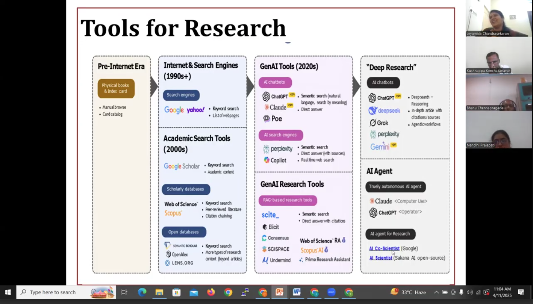Screen dimensions: 533x304
Task: Click the Zoom app taskbar icon
Action: click(x=332, y=292)
